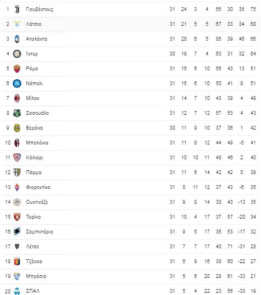Click the Sampdoria crest icon
This screenshot has width=261, height=295.
pyautogui.click(x=17, y=232)
